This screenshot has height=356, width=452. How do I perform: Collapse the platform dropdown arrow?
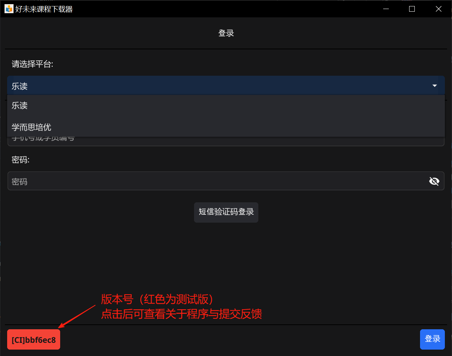(x=435, y=86)
